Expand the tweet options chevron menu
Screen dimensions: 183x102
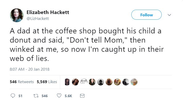[x=169, y=15]
